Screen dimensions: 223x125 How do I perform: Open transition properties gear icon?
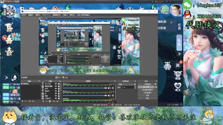[135, 84]
